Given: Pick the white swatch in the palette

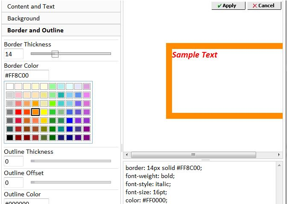Looking at the screenshot, I should 10,86.
